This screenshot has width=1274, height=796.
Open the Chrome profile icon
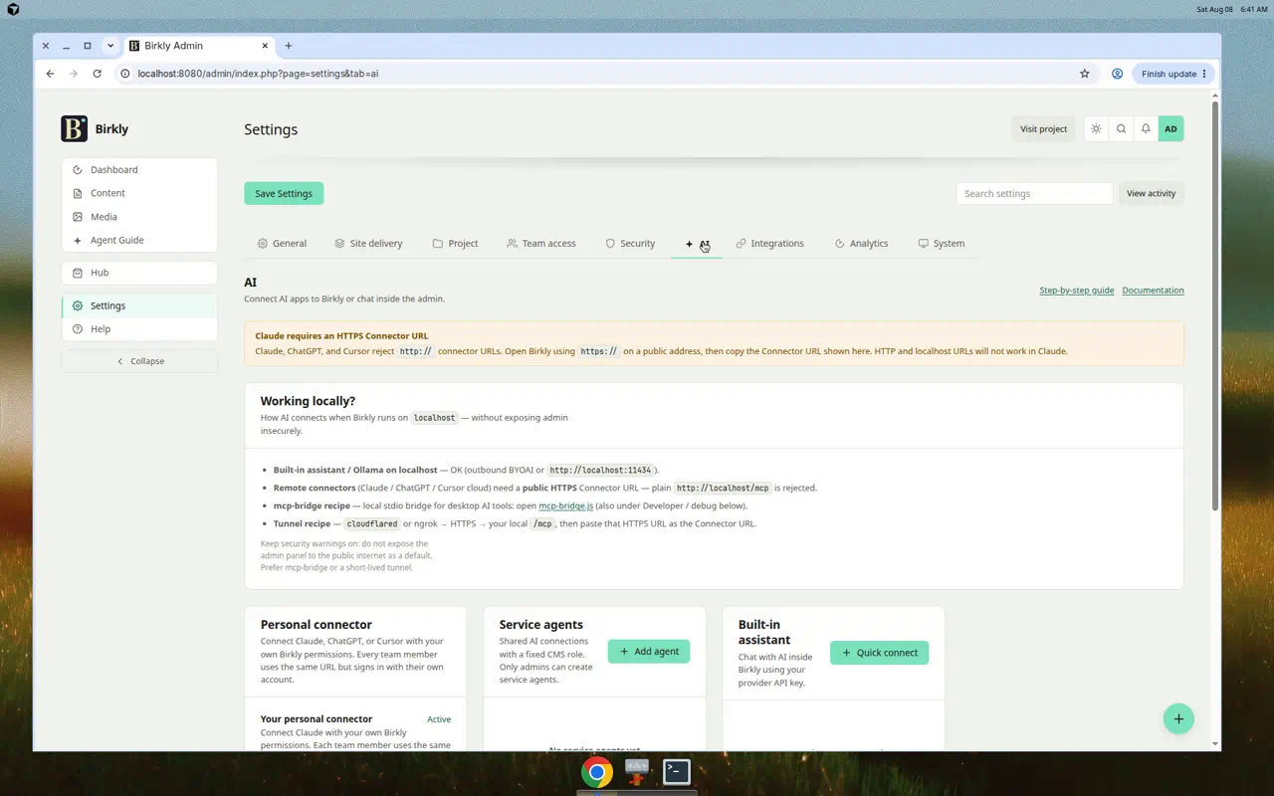click(1117, 74)
